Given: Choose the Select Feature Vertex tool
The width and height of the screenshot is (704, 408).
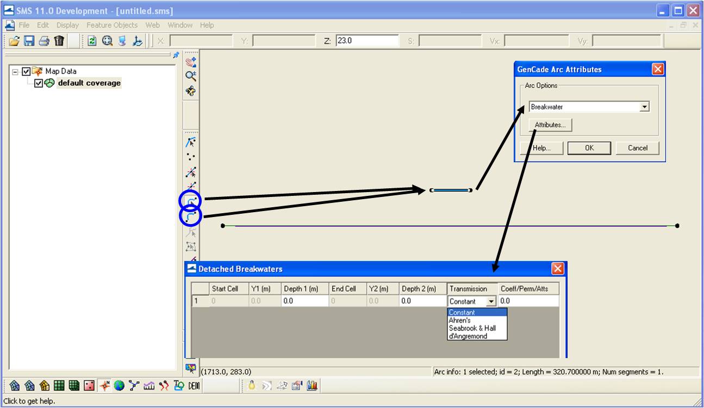Looking at the screenshot, I should pyautogui.click(x=191, y=173).
